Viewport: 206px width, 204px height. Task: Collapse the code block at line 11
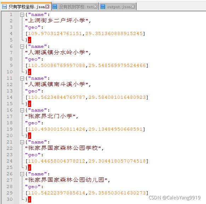(x=22, y=79)
